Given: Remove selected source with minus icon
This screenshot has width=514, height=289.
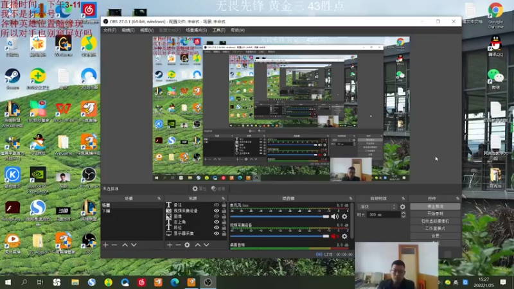Looking at the screenshot, I should coord(178,245).
